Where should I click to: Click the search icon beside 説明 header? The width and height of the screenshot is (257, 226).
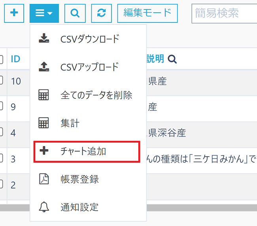(x=172, y=59)
